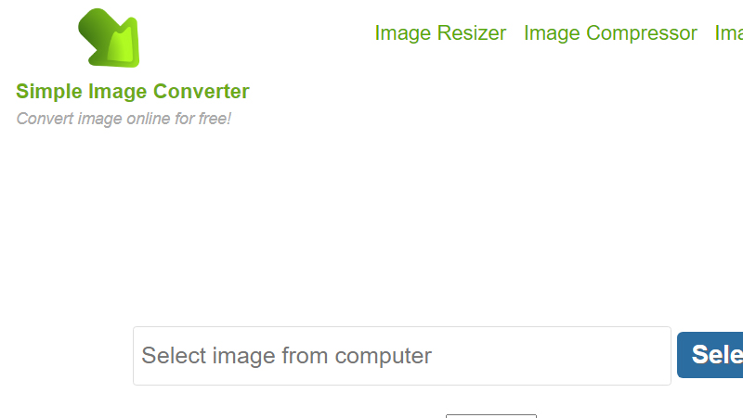Select the Image Resizer menu item
This screenshot has height=418, width=743.
coord(440,33)
